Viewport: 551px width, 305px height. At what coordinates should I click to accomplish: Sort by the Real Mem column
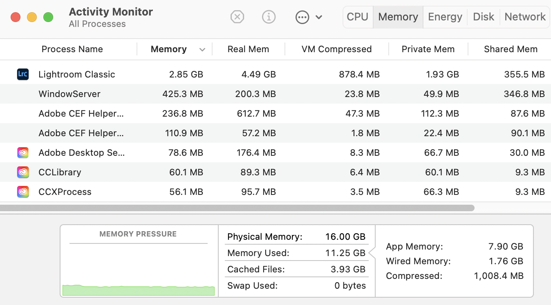(x=248, y=49)
